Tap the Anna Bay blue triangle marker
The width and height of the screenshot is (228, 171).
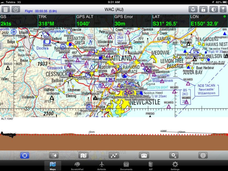coord(188,67)
